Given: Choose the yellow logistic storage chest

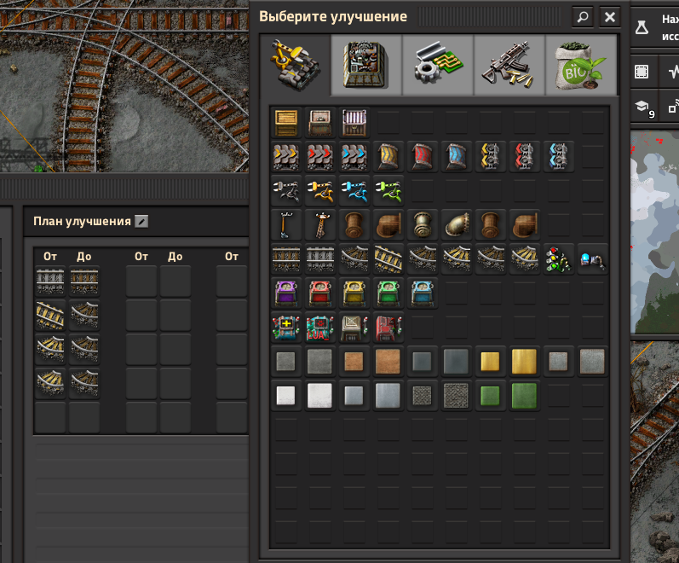Looking at the screenshot, I should [354, 293].
